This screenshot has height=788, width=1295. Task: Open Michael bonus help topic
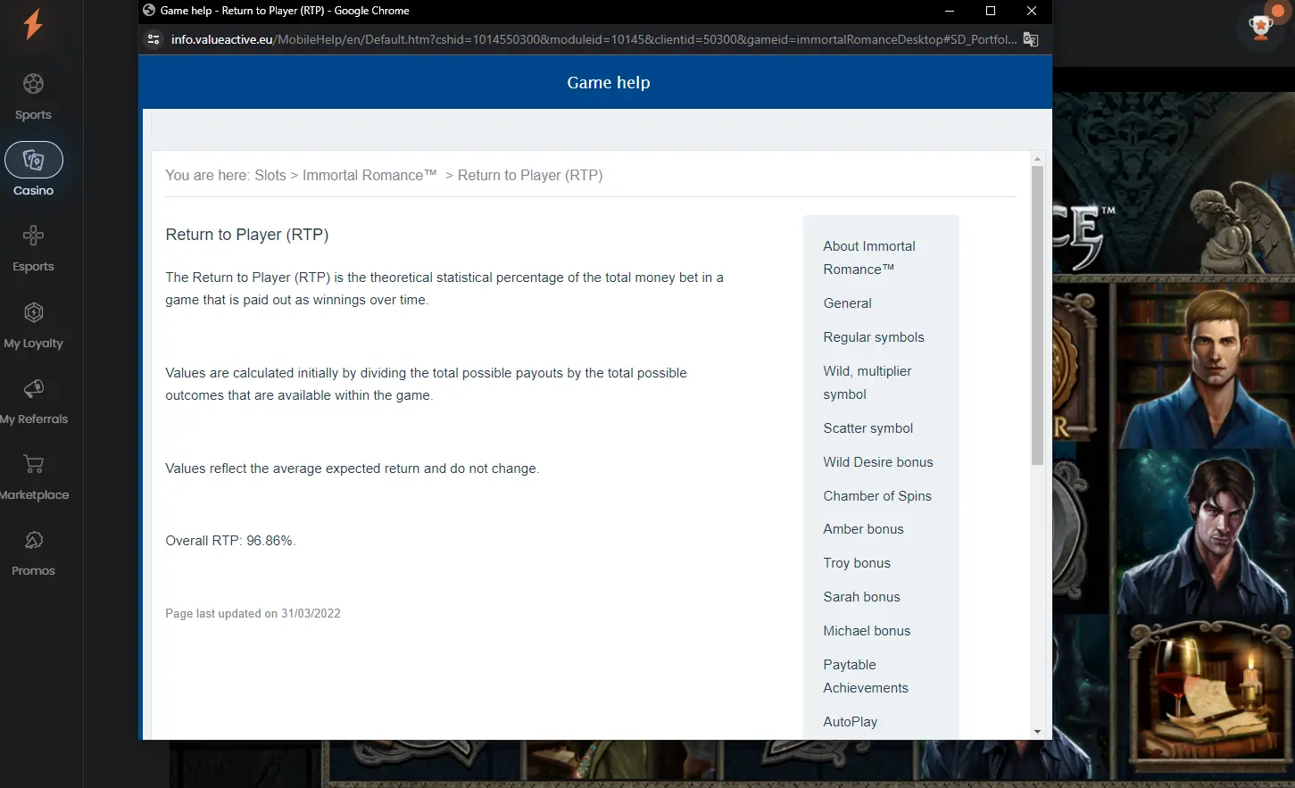click(867, 631)
